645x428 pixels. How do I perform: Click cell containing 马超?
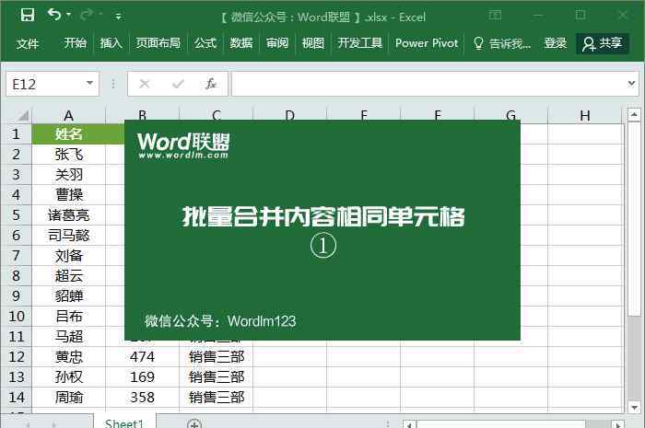[x=69, y=336]
